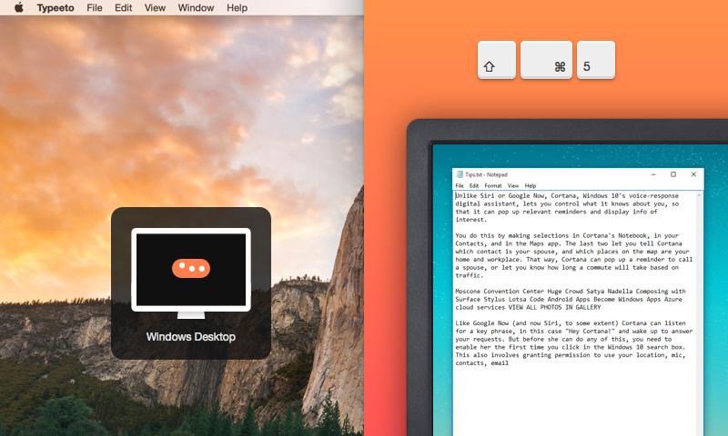Click the Windows Desktop monitor icon

[x=191, y=272]
